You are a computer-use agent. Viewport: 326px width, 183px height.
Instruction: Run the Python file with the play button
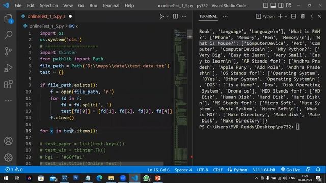[x=161, y=16]
